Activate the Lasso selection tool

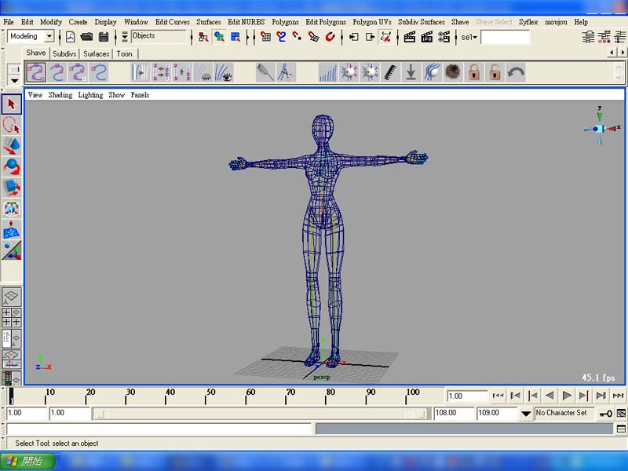tap(12, 125)
